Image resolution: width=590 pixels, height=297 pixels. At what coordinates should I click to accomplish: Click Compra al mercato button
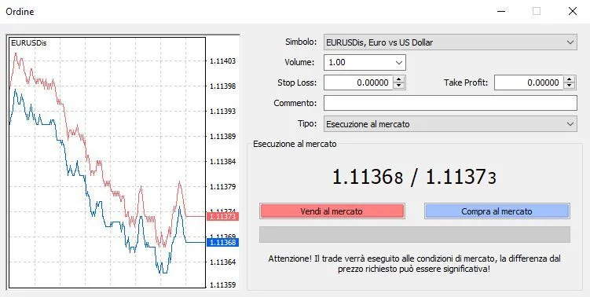point(497,211)
